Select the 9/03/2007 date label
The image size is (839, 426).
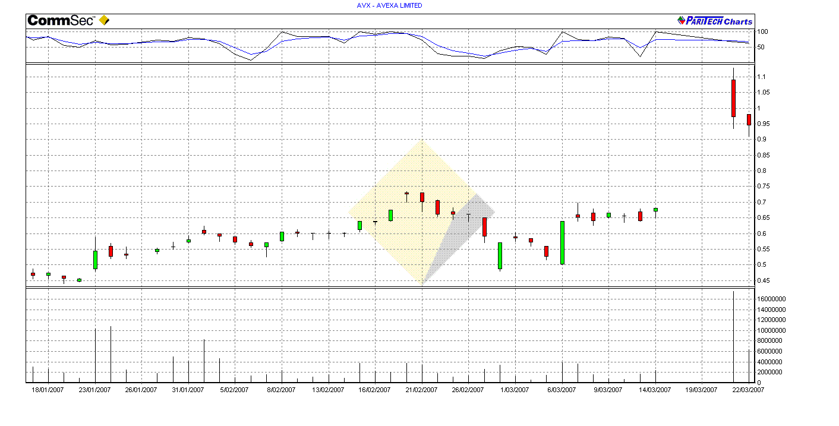[x=608, y=390]
